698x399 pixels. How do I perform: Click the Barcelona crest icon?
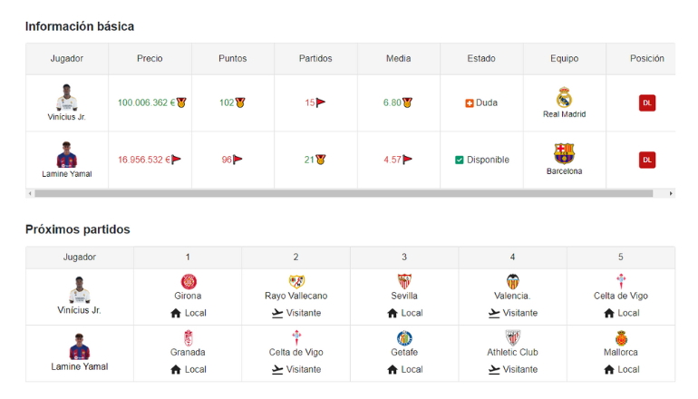coord(564,153)
